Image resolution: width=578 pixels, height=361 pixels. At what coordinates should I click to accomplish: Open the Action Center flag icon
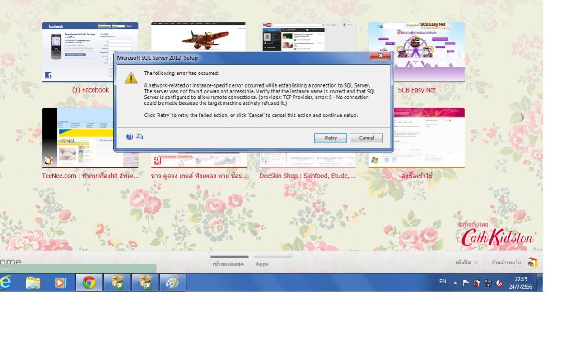[466, 282]
